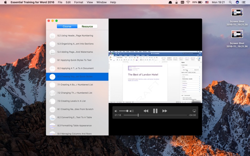Screen dimensions: 250x156
Task: Click the battery status icon
Action: [x=200, y=2]
